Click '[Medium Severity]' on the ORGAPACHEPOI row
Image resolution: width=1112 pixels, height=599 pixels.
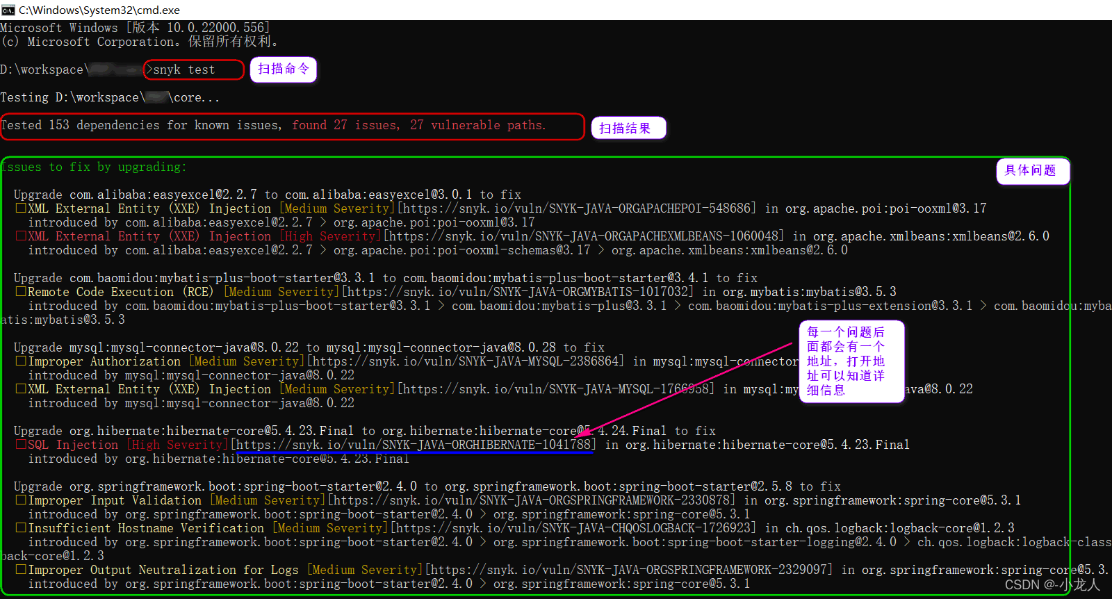click(x=336, y=208)
